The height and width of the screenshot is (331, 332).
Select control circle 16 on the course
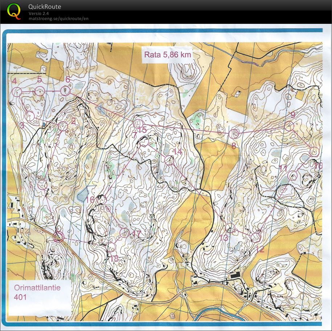[102, 199]
